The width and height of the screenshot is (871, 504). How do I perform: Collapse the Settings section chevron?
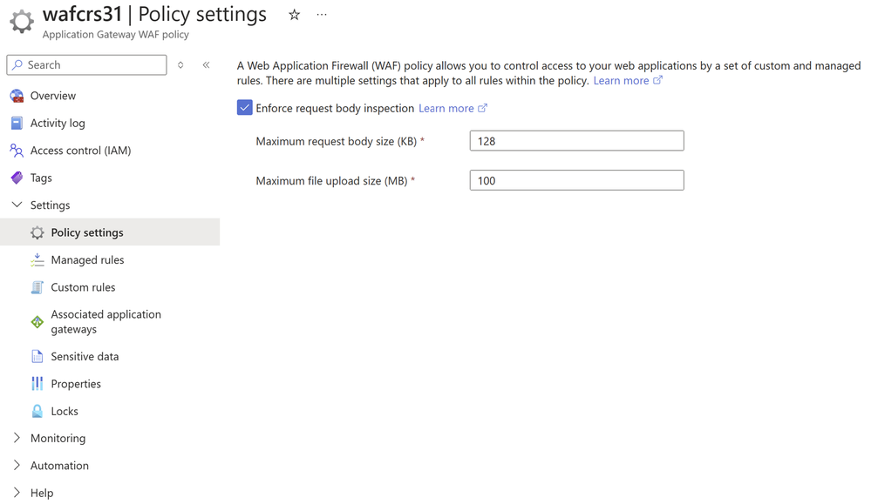coord(17,205)
